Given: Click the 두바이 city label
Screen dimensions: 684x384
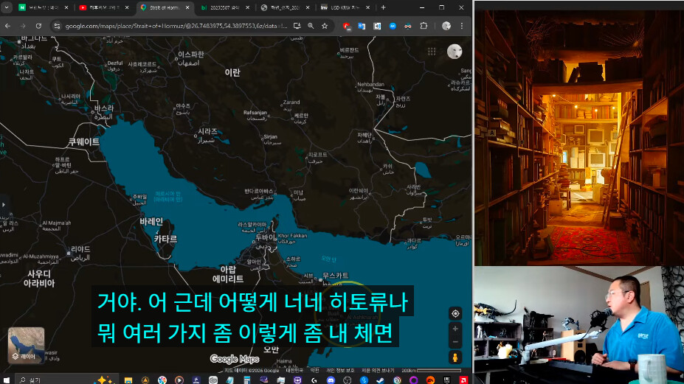Looking at the screenshot, I should tap(265, 237).
